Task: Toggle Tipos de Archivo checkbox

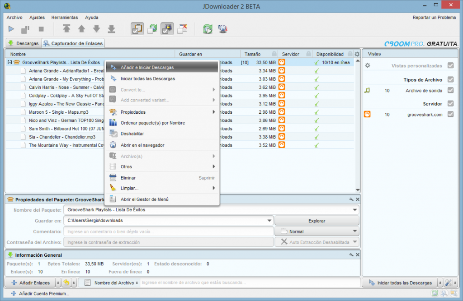Action: (451, 79)
